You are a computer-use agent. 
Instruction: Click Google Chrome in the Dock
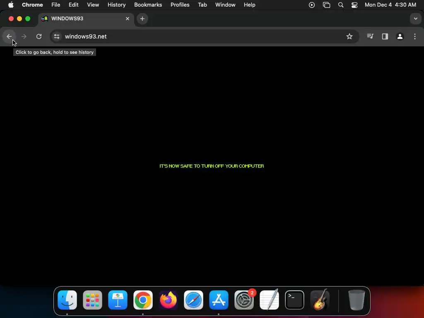pos(143,300)
